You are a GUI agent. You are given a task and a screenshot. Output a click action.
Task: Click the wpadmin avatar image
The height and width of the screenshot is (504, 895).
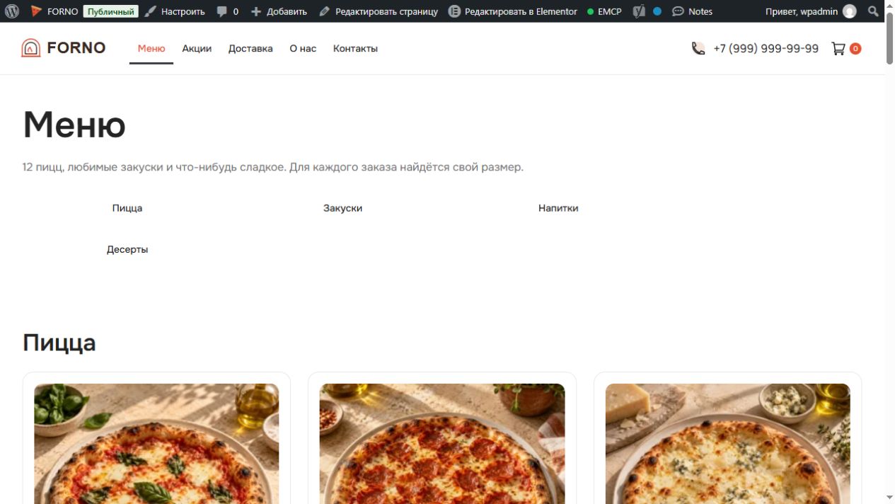click(849, 11)
